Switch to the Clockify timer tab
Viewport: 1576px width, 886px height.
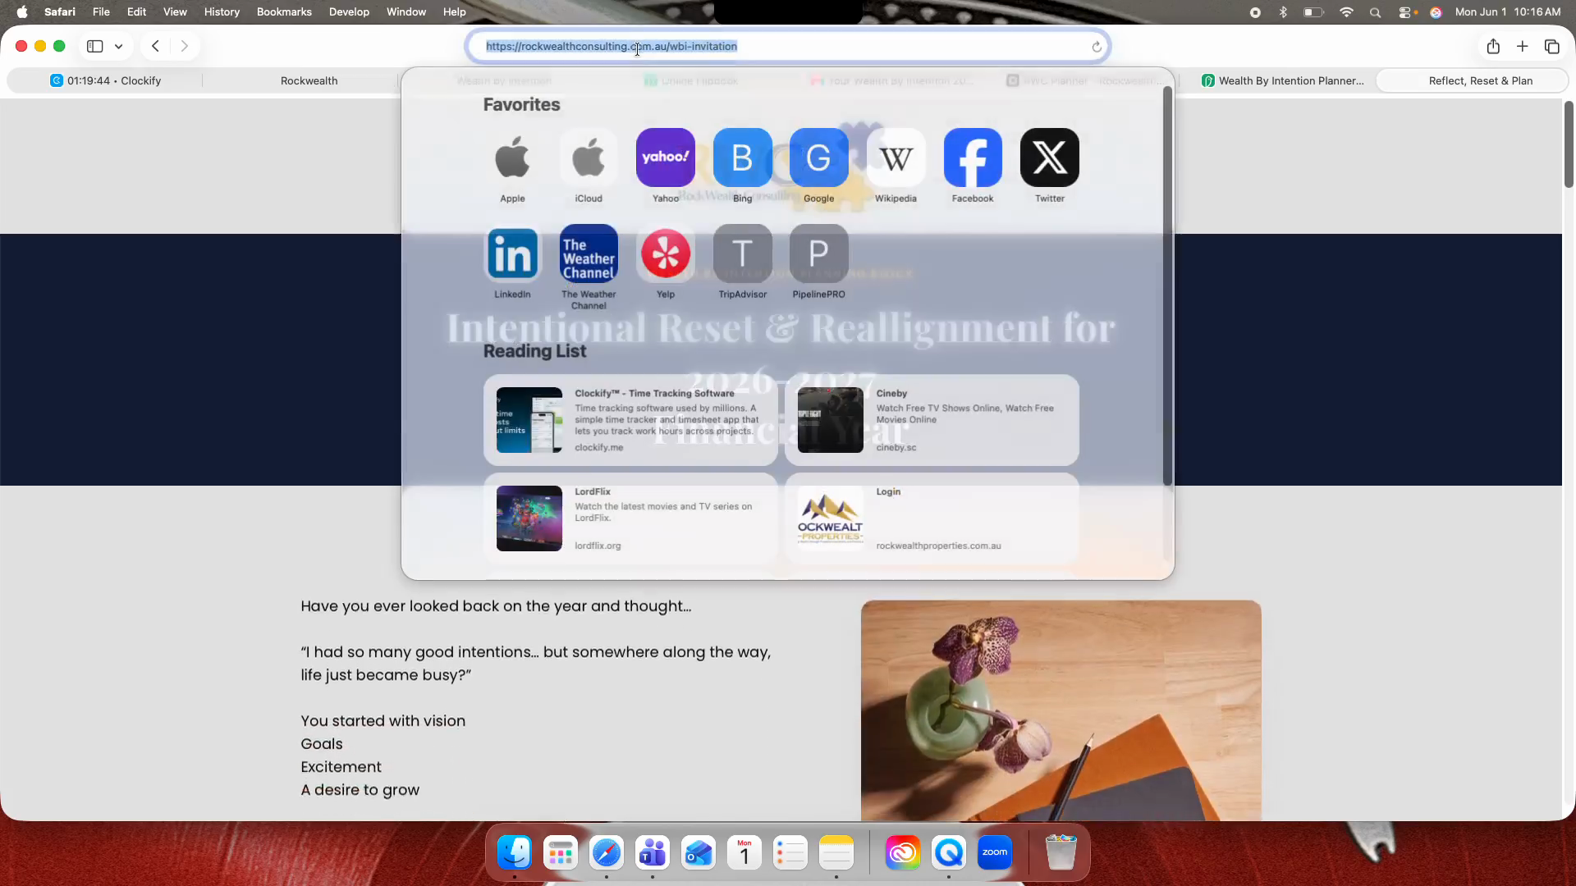coord(105,80)
